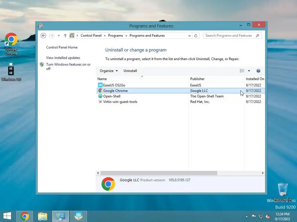Screen dimensions: 297x222
Task: Go back using the Back arrow
Action: (x=44, y=36)
